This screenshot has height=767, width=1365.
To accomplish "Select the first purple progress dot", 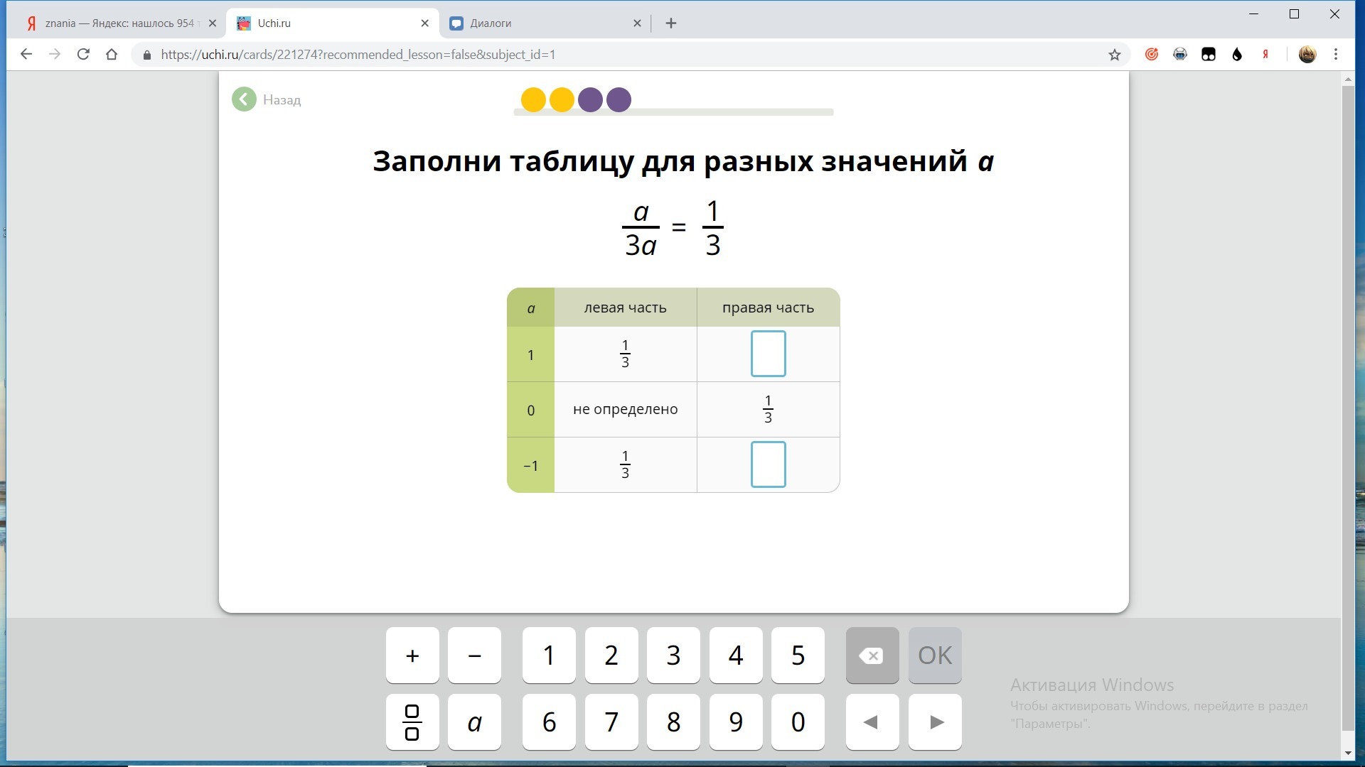I will point(590,99).
